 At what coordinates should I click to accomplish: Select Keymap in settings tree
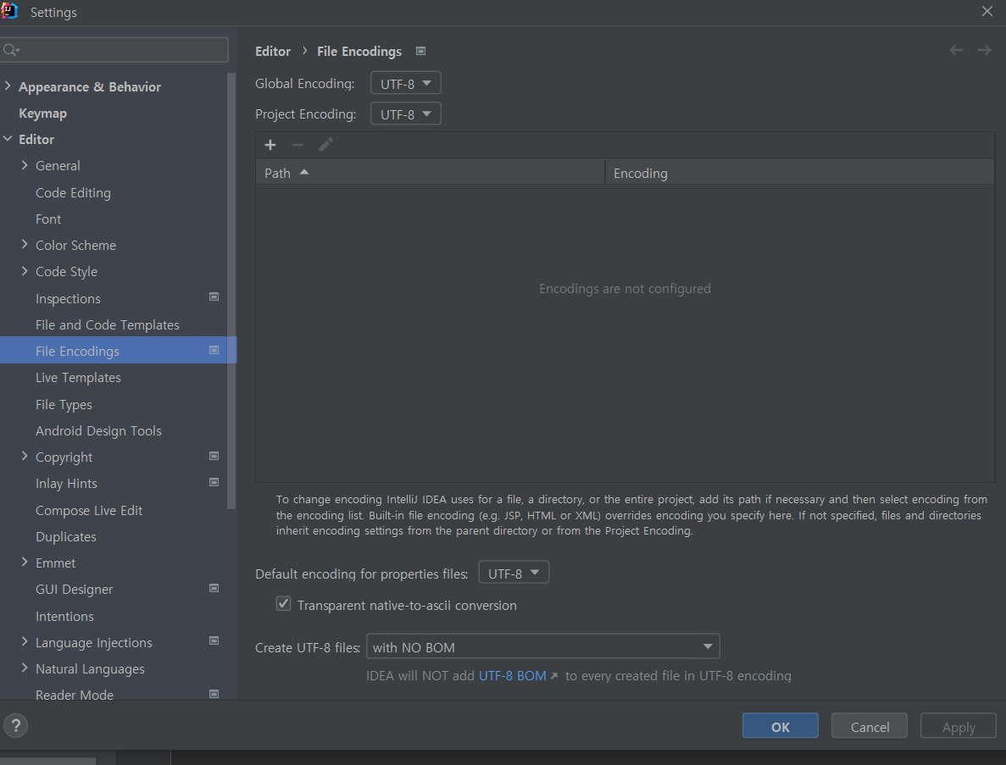[x=43, y=113]
